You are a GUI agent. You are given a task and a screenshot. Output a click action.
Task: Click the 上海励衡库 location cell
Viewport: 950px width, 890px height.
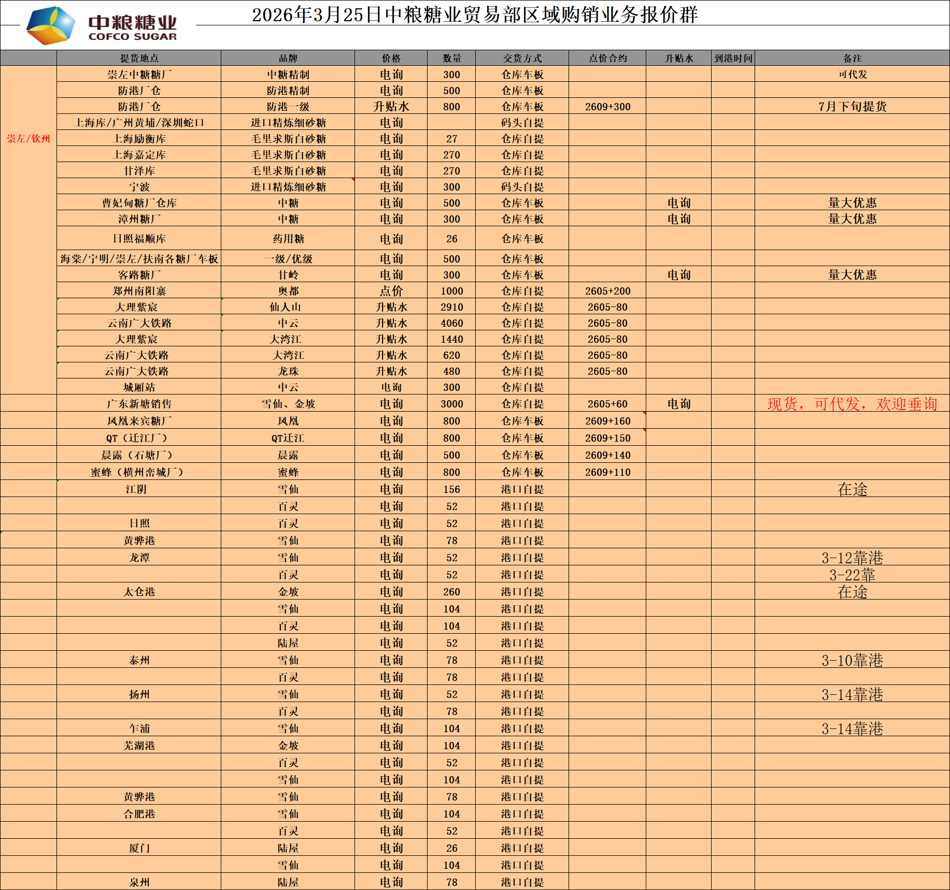point(139,138)
